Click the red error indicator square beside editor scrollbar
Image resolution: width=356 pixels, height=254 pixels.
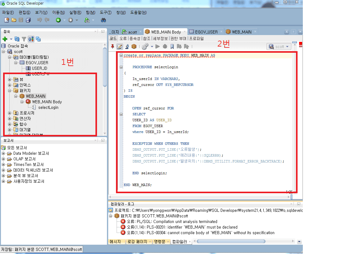301,43
